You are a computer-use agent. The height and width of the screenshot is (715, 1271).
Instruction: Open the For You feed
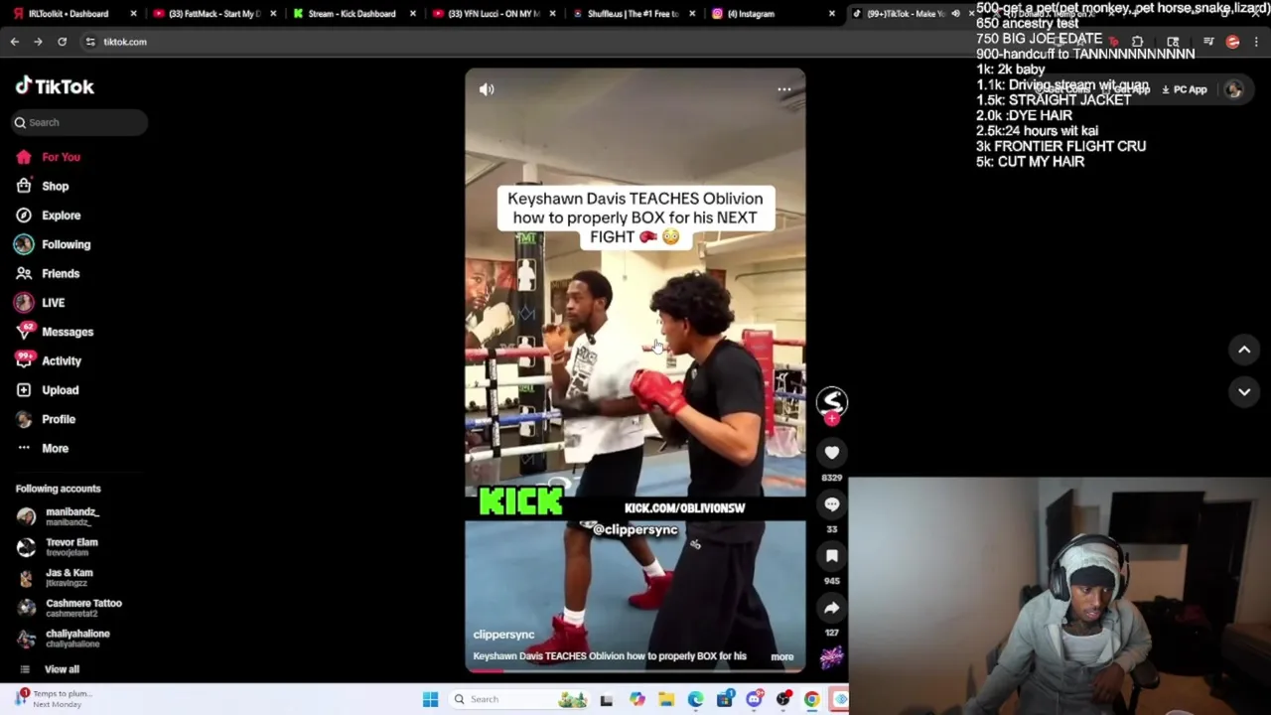48,157
